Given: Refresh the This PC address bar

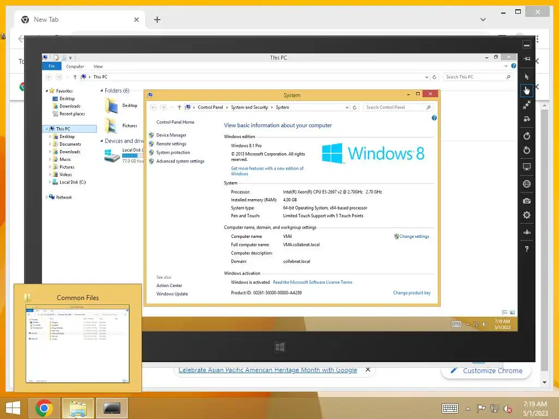Looking at the screenshot, I should [x=434, y=77].
